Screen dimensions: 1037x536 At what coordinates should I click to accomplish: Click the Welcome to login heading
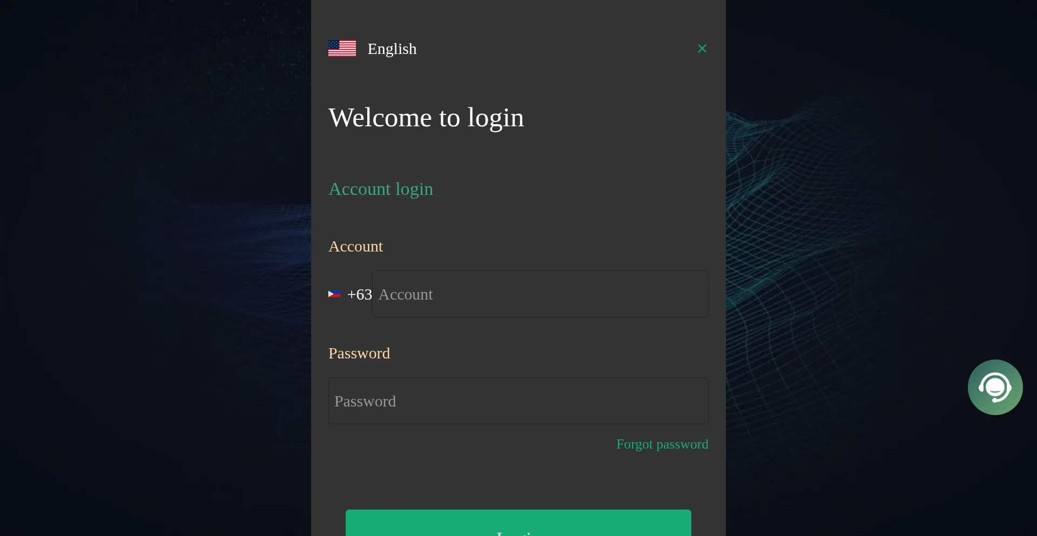426,118
